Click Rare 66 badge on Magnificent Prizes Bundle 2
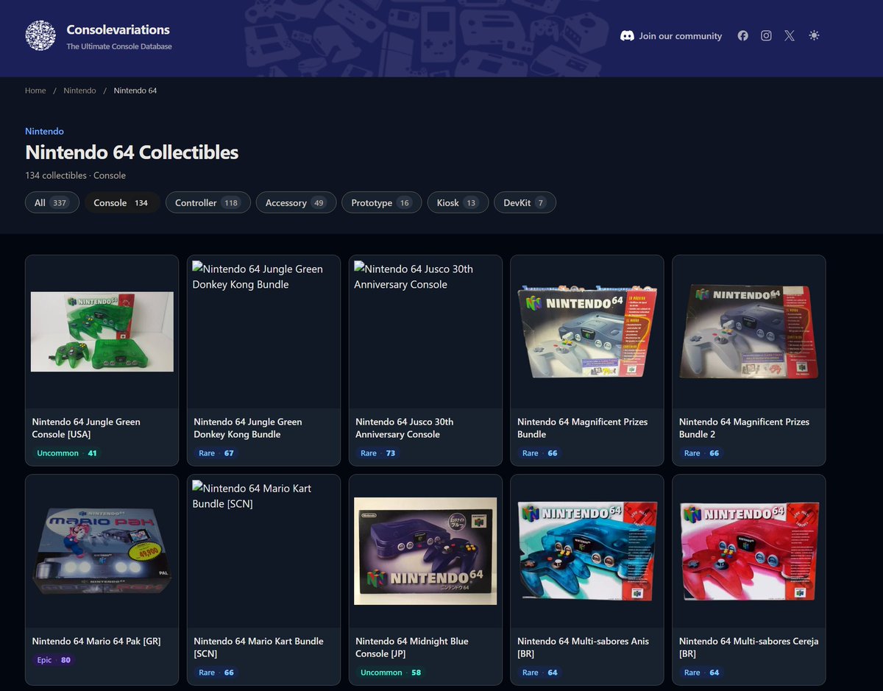883x691 pixels. tap(702, 453)
